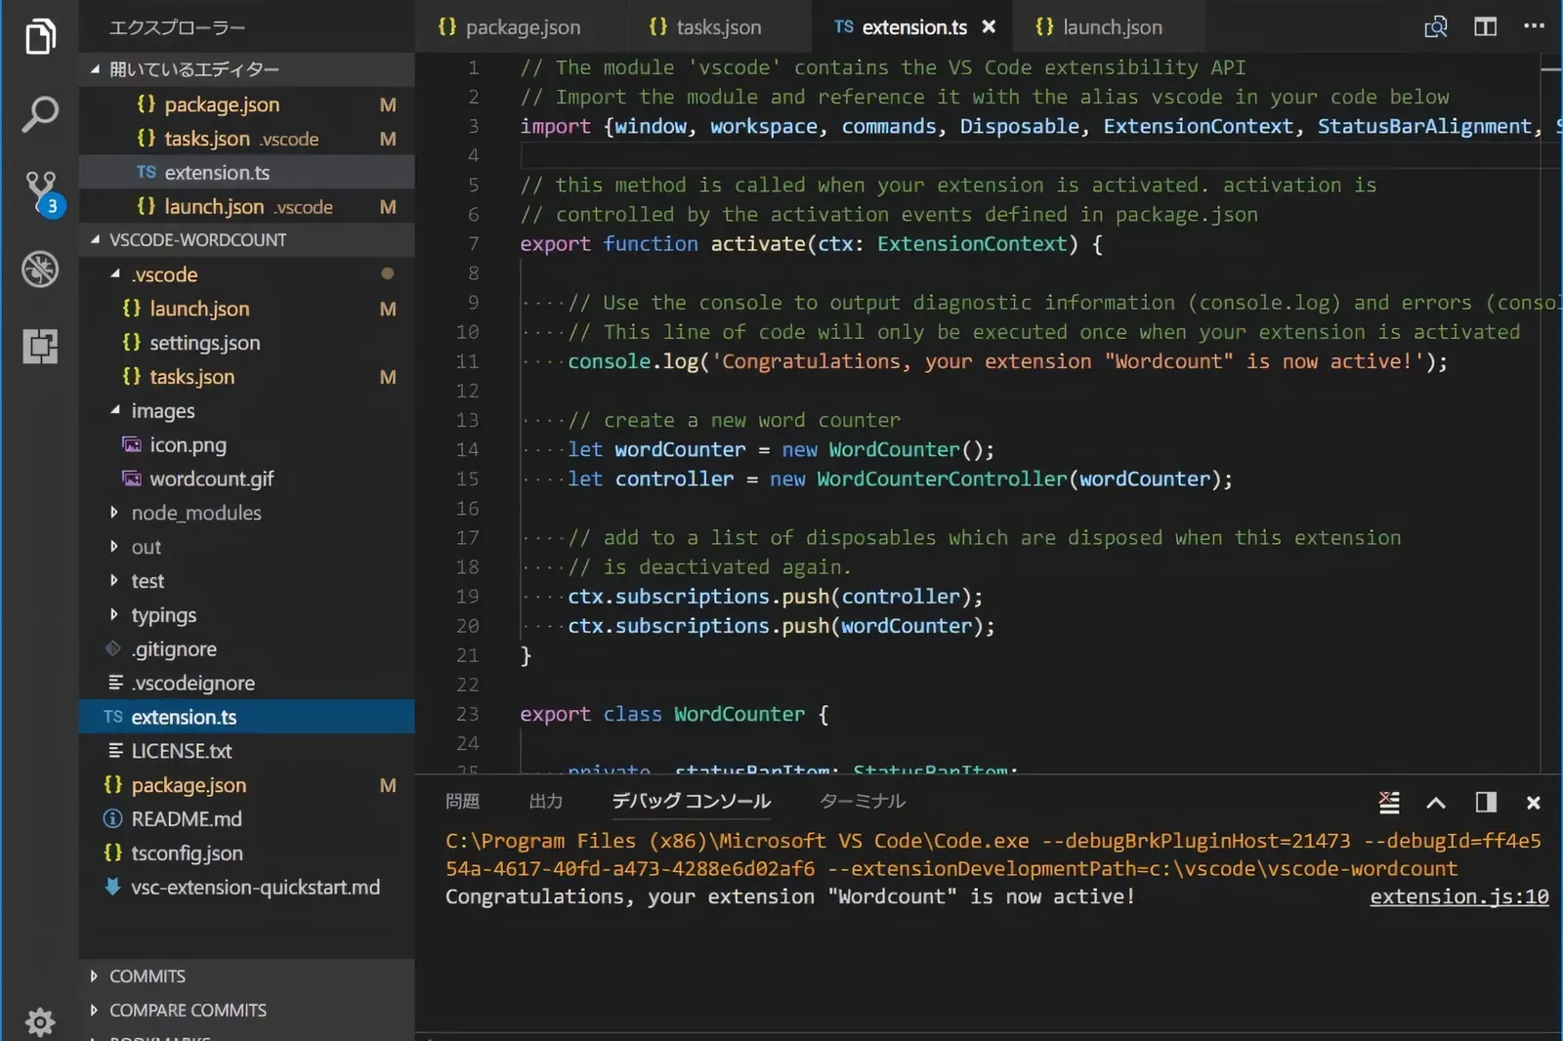Close the bottom panel
1563x1041 pixels.
1534,803
